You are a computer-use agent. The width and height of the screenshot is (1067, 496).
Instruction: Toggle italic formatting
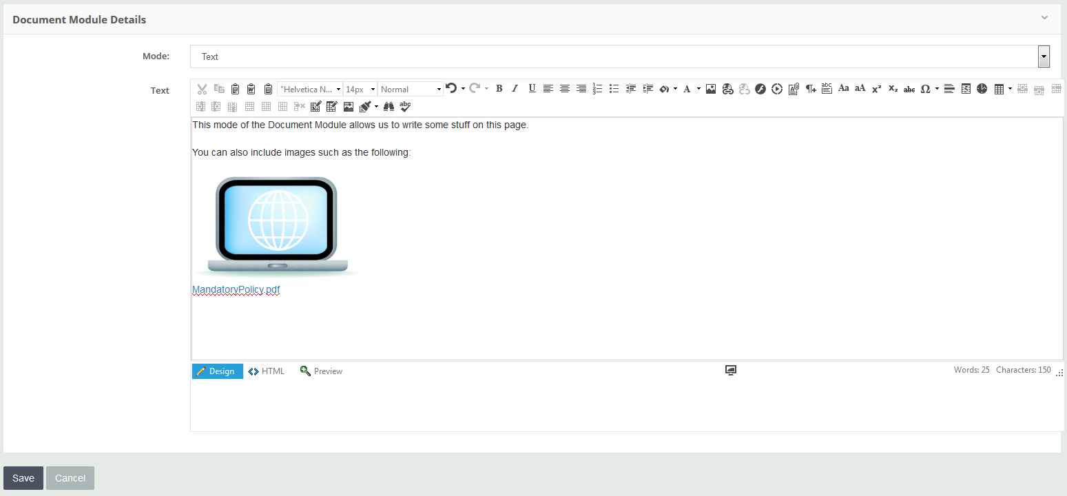point(515,88)
